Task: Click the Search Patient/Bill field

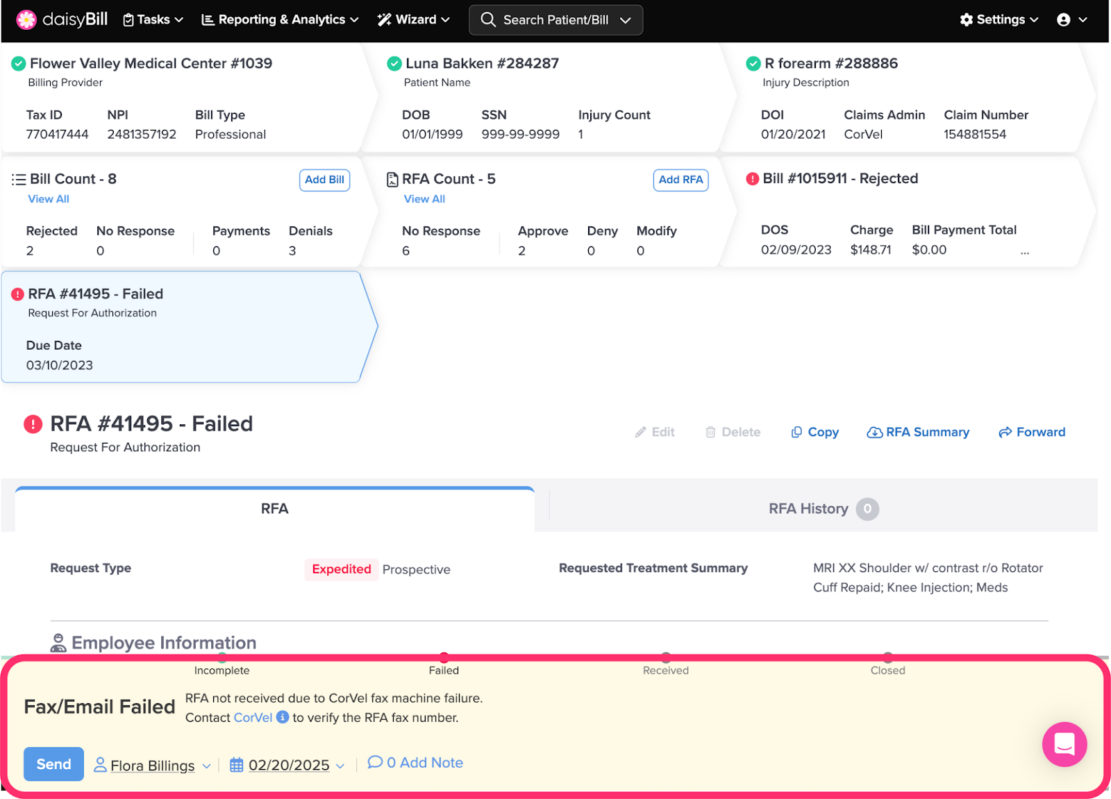Action: click(x=555, y=19)
